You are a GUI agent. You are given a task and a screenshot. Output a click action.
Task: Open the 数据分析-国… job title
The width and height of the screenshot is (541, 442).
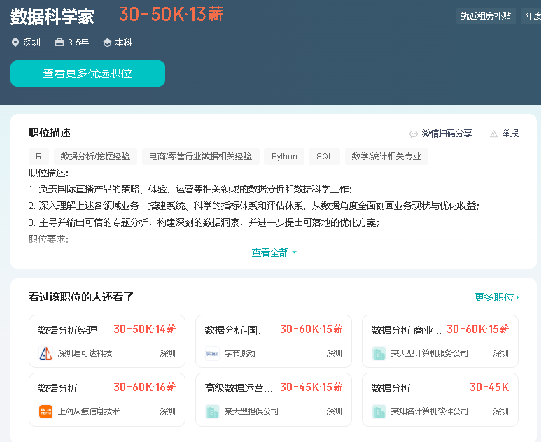coord(235,330)
